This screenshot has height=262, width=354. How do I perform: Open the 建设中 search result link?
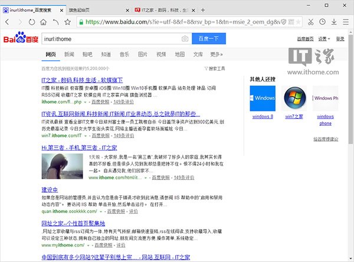click(x=49, y=189)
